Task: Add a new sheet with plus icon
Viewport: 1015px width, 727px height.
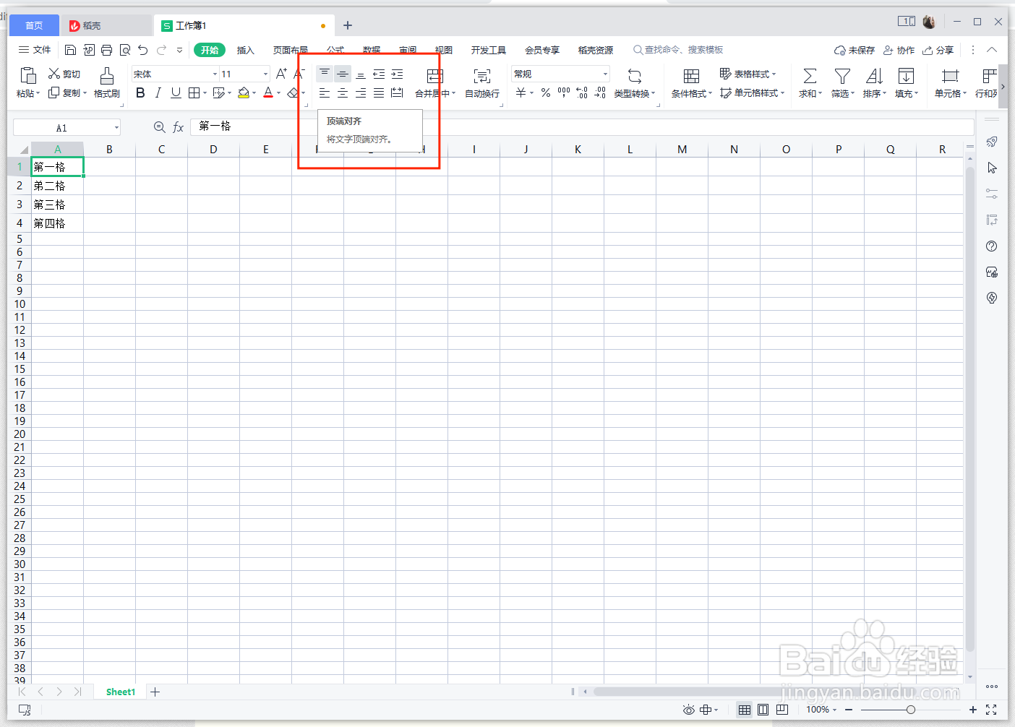Action: click(155, 692)
